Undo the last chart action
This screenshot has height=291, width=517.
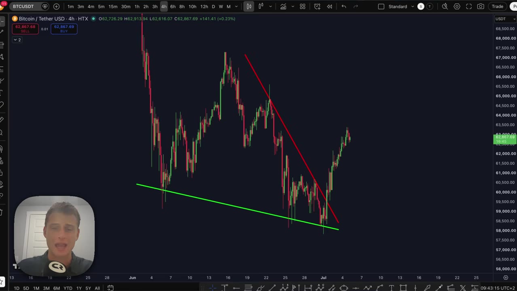click(344, 6)
